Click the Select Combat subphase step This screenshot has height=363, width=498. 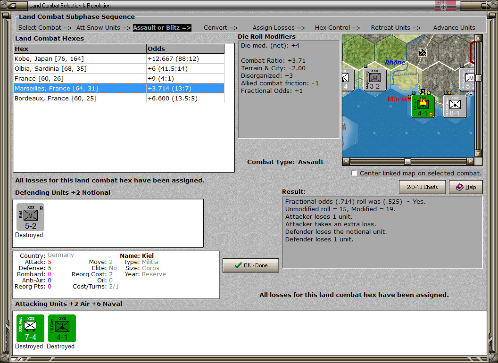point(45,28)
